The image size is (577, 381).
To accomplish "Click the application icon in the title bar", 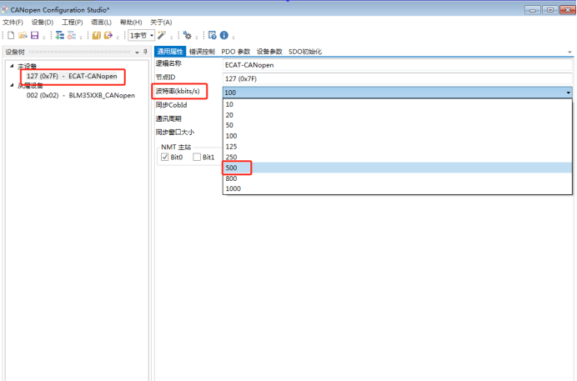I will (4, 9).
